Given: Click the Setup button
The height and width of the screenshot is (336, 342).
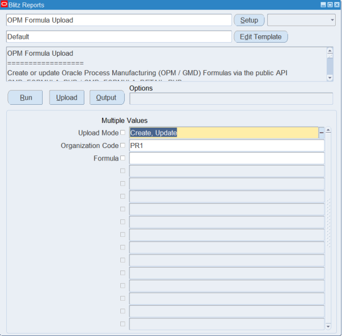Looking at the screenshot, I should [249, 20].
